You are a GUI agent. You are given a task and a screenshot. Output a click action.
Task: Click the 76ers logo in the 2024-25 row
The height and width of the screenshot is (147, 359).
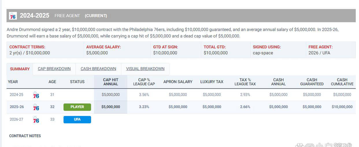pyautogui.click(x=36, y=95)
